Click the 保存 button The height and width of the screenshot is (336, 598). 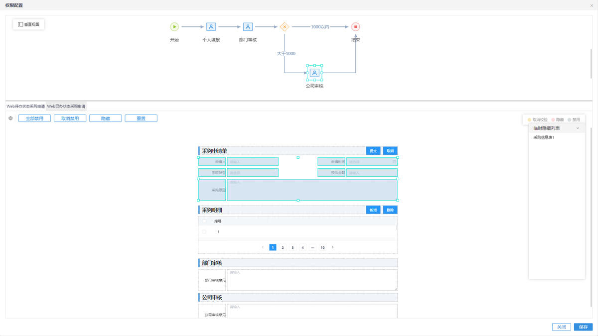[583, 327]
